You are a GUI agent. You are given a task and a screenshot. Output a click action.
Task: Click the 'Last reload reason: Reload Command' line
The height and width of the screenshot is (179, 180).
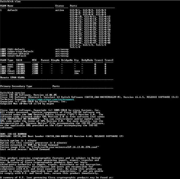[25, 149]
